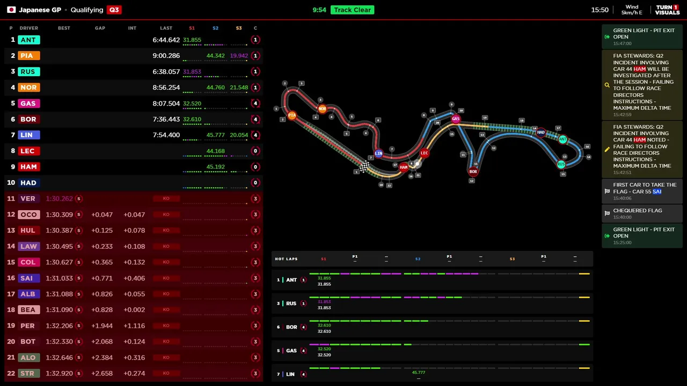This screenshot has height=386, width=687.
Task: Click LIN's mini-sector progress bar in Hot Laps
Action: tap(450, 368)
